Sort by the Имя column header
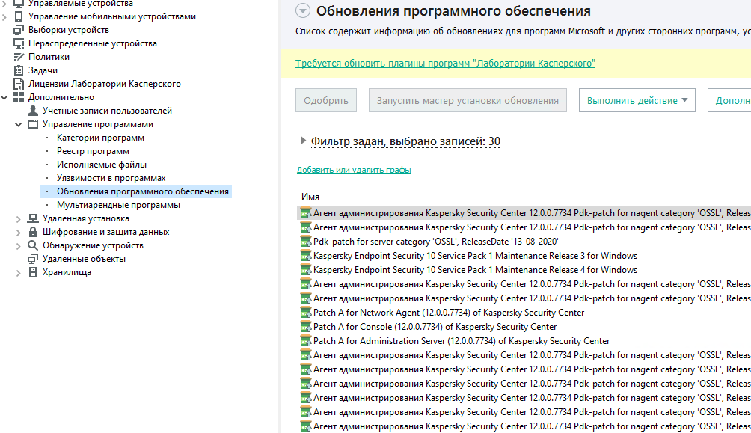Image resolution: width=751 pixels, height=433 pixels. point(310,197)
